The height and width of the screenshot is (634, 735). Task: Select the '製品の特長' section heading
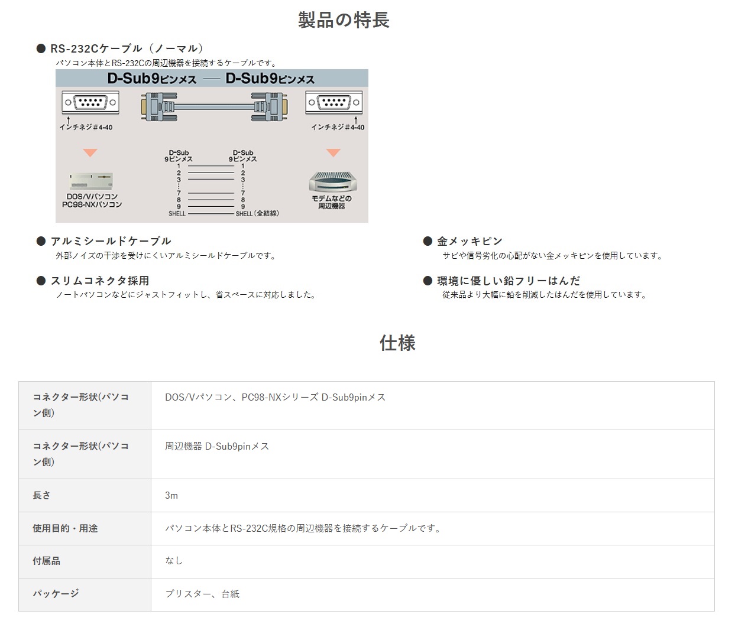pyautogui.click(x=344, y=20)
